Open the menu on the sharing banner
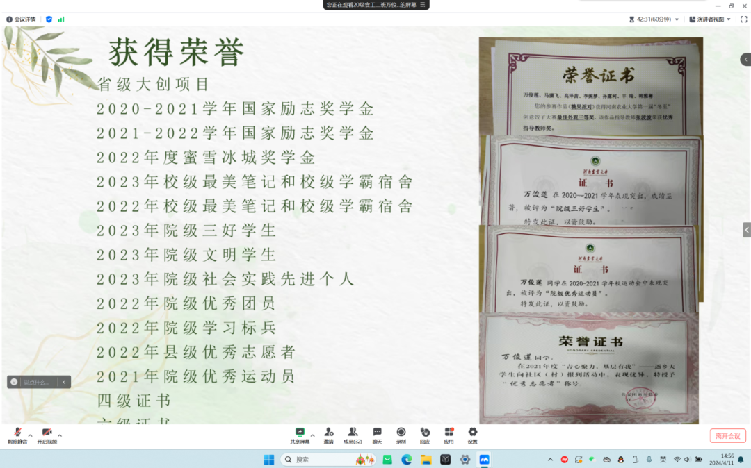This screenshot has height=468, width=751. tap(422, 5)
